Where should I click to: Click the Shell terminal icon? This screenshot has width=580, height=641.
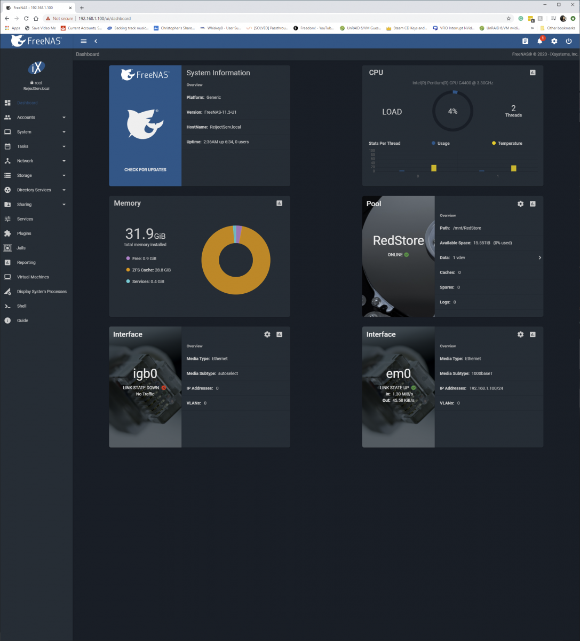[7, 306]
